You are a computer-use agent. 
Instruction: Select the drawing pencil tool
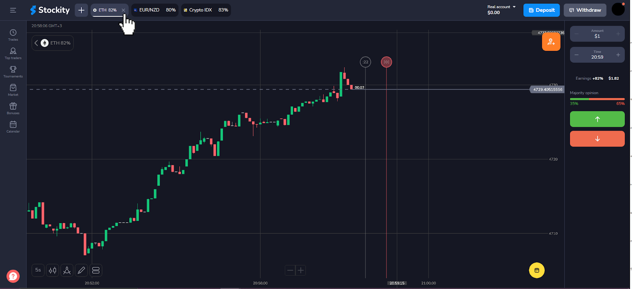pyautogui.click(x=81, y=270)
